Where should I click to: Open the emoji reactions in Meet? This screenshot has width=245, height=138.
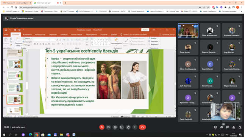point(115,127)
